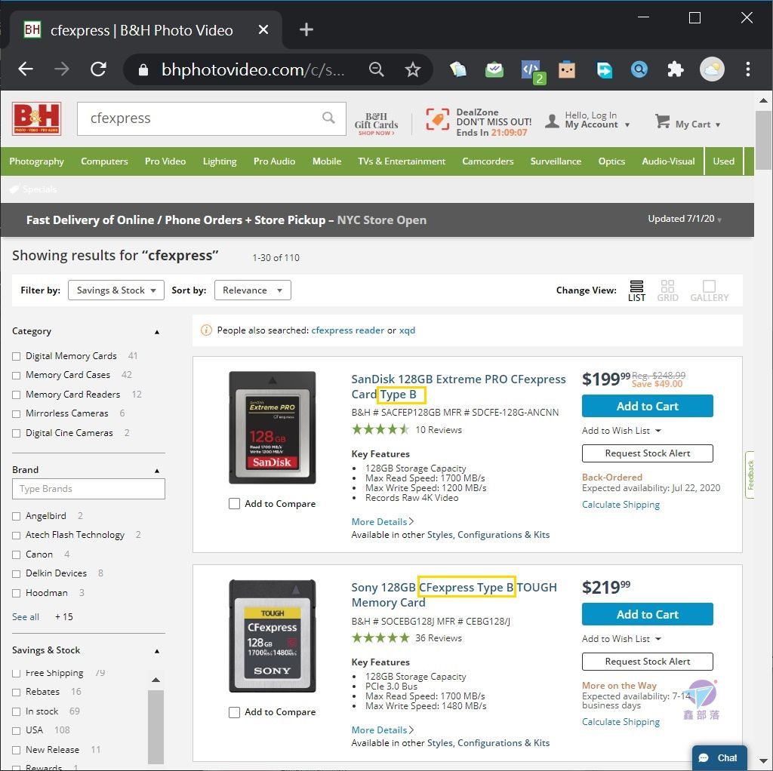The width and height of the screenshot is (773, 771).
Task: Click the cfexpress reader suggestion link
Action: 347,330
